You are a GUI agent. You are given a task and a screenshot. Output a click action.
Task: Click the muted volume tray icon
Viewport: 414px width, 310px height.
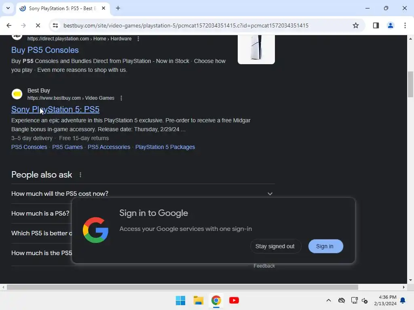click(x=365, y=300)
